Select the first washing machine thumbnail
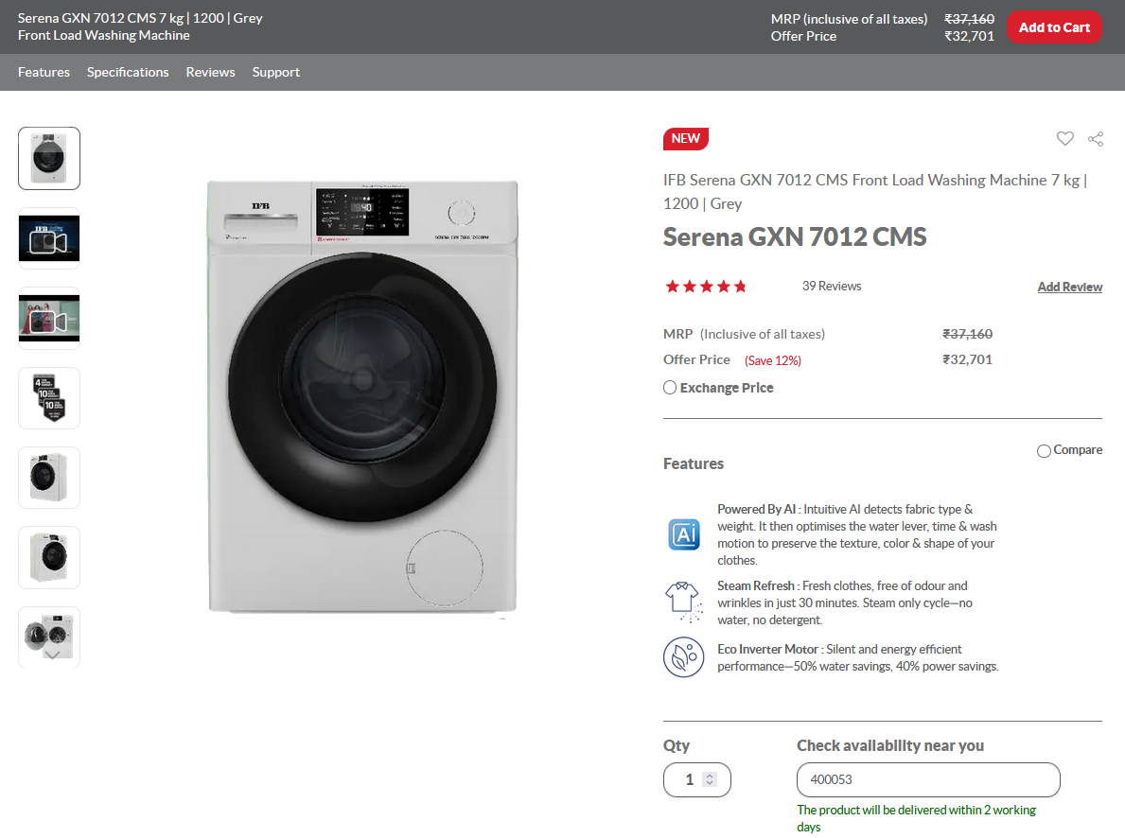This screenshot has height=838, width=1125. point(49,159)
